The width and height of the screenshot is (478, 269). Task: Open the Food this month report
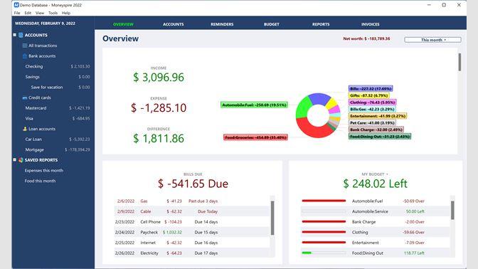40,181
